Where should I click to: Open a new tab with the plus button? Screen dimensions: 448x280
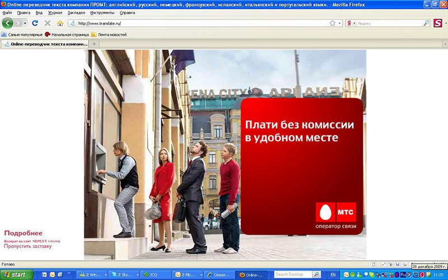point(94,44)
